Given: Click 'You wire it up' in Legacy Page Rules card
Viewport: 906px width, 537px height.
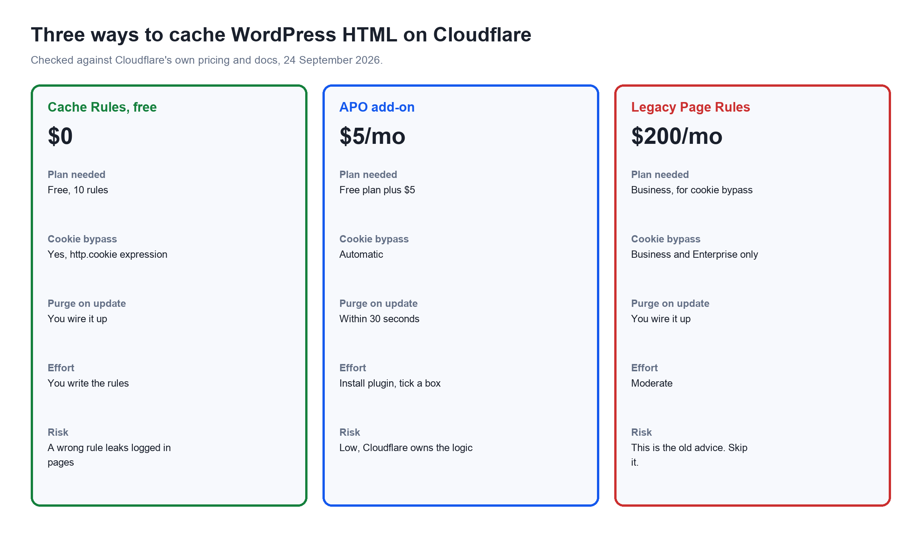Looking at the screenshot, I should [x=661, y=319].
